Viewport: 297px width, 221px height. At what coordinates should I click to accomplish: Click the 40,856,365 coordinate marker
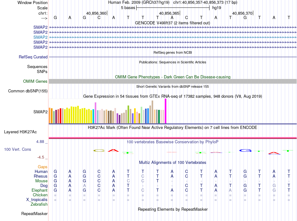pos(169,13)
